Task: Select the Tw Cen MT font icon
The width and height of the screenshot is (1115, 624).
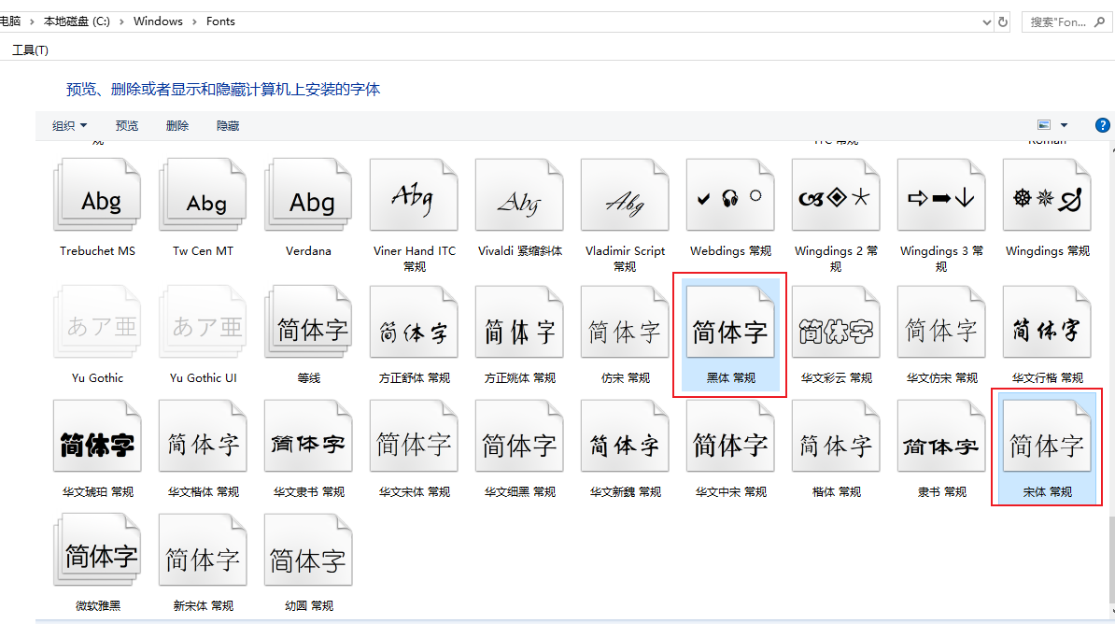Action: click(203, 195)
